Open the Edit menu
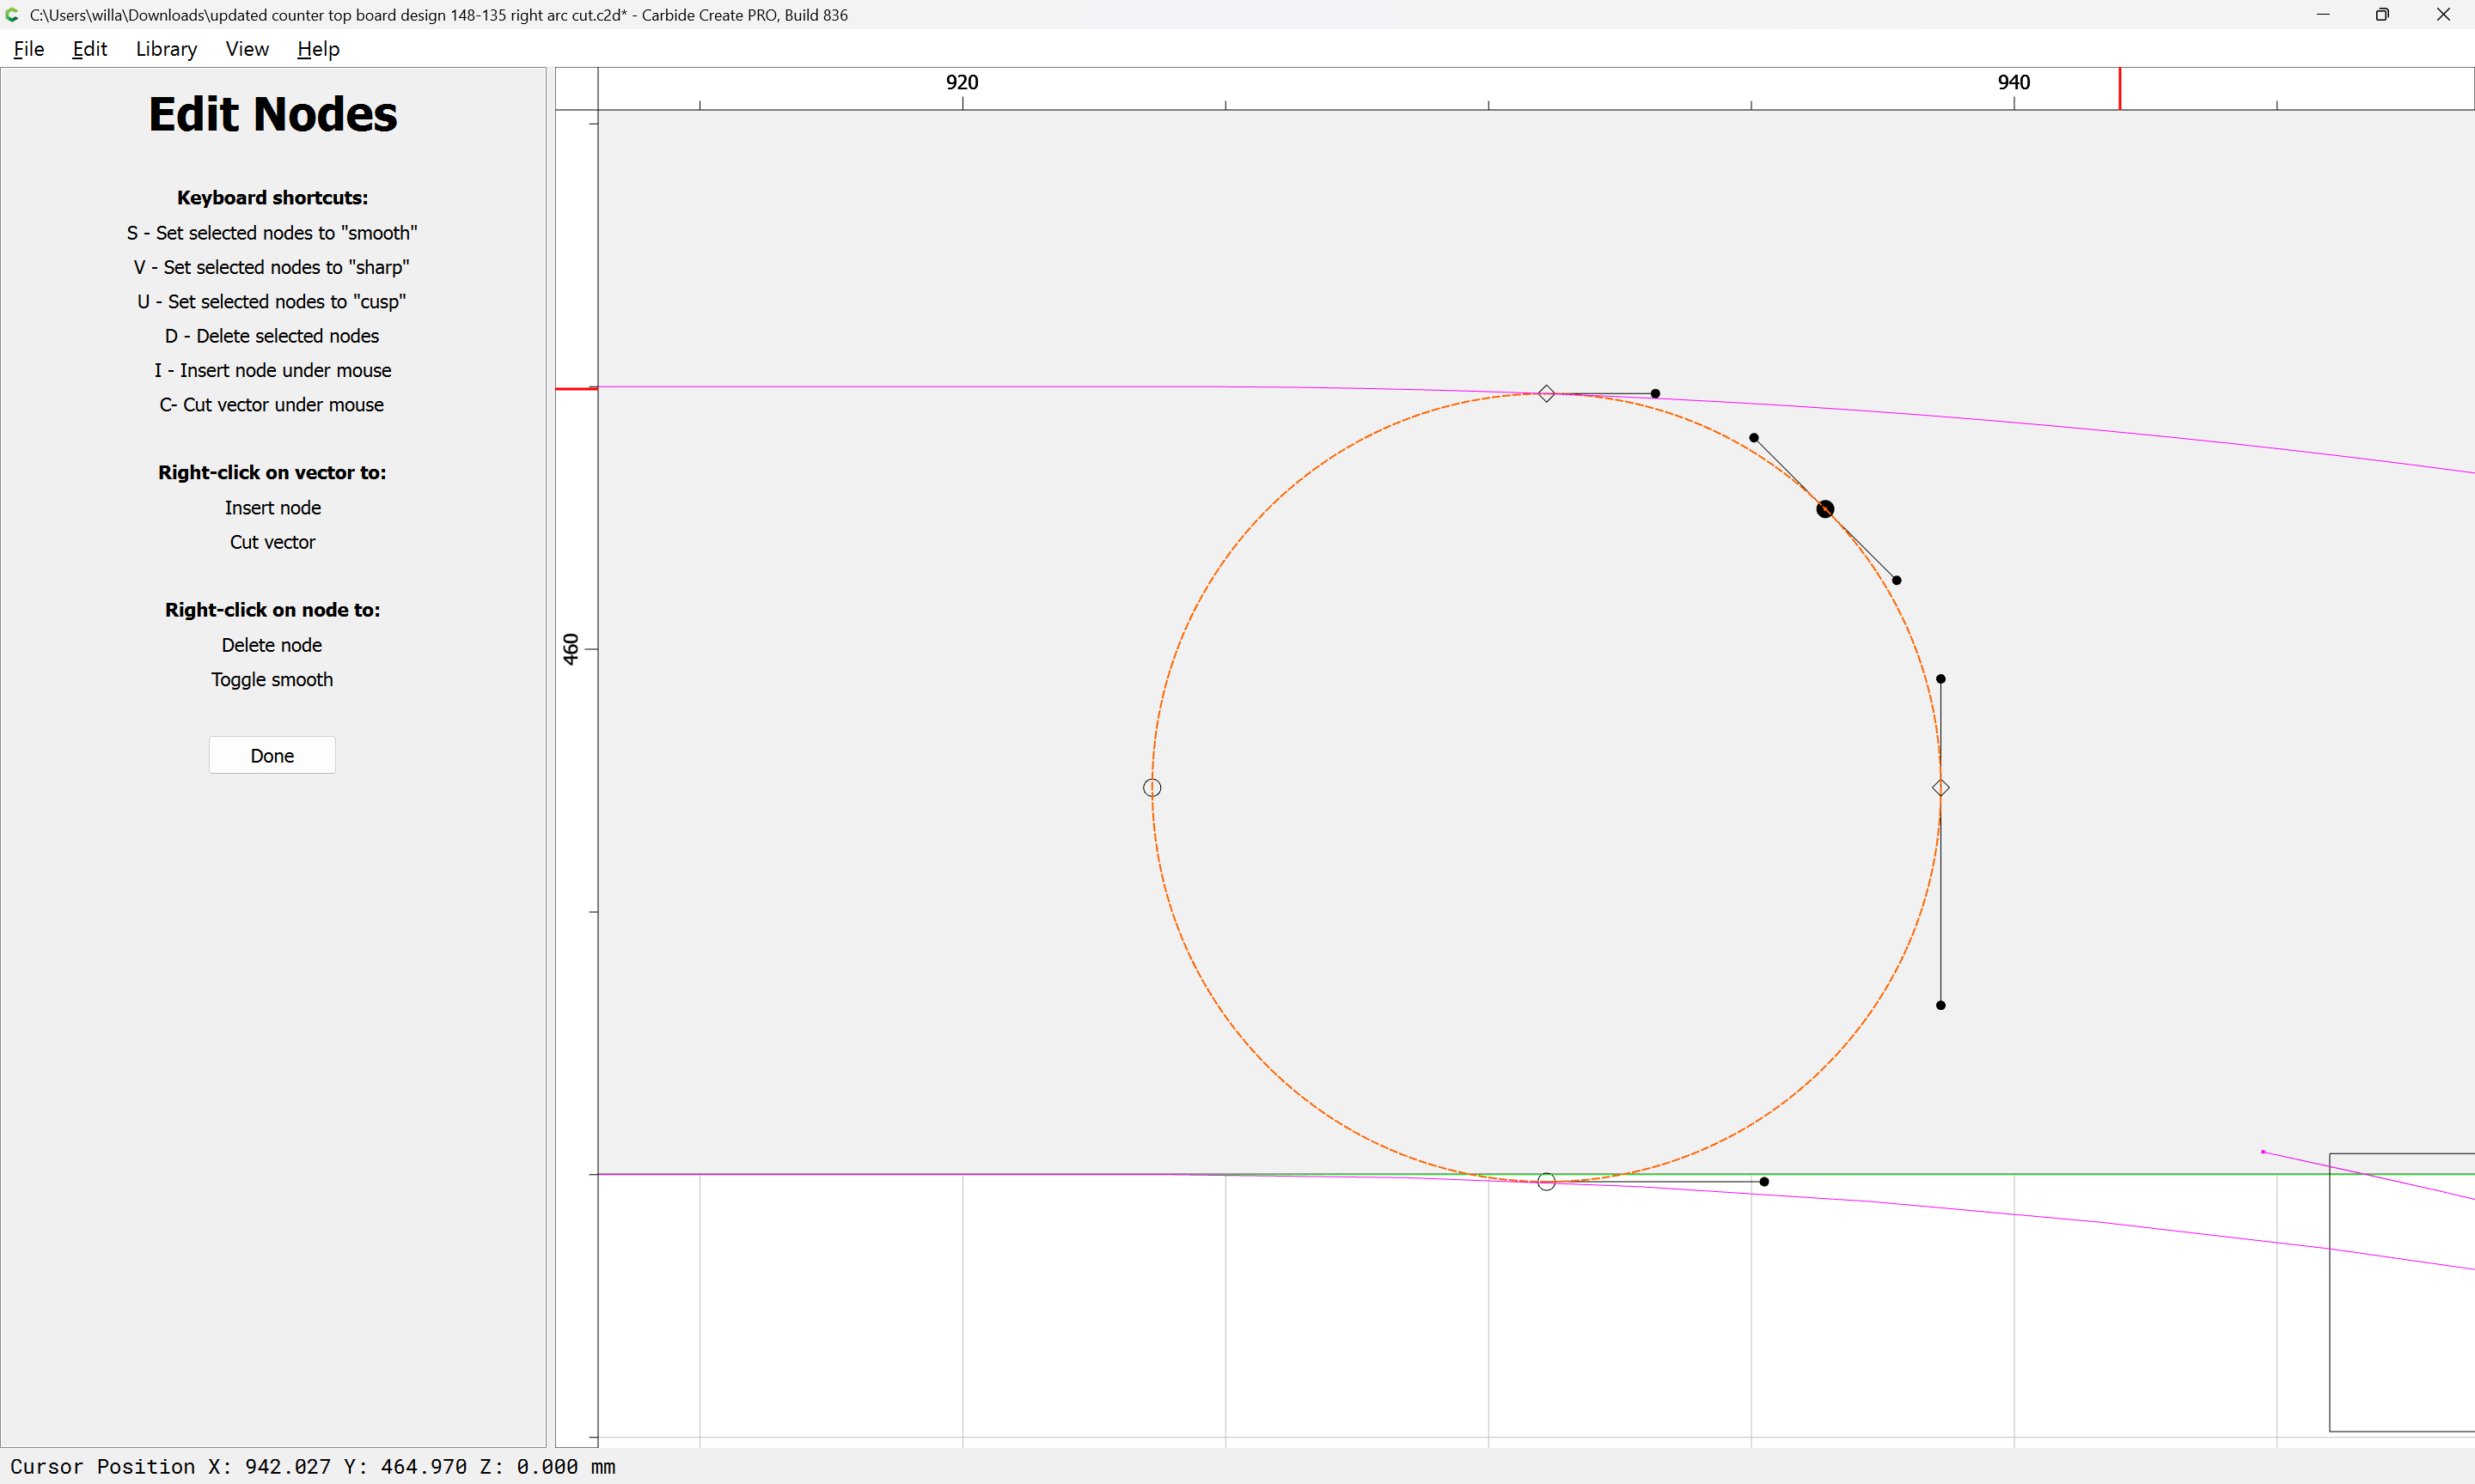The height and width of the screenshot is (1484, 2475). coord(89,49)
